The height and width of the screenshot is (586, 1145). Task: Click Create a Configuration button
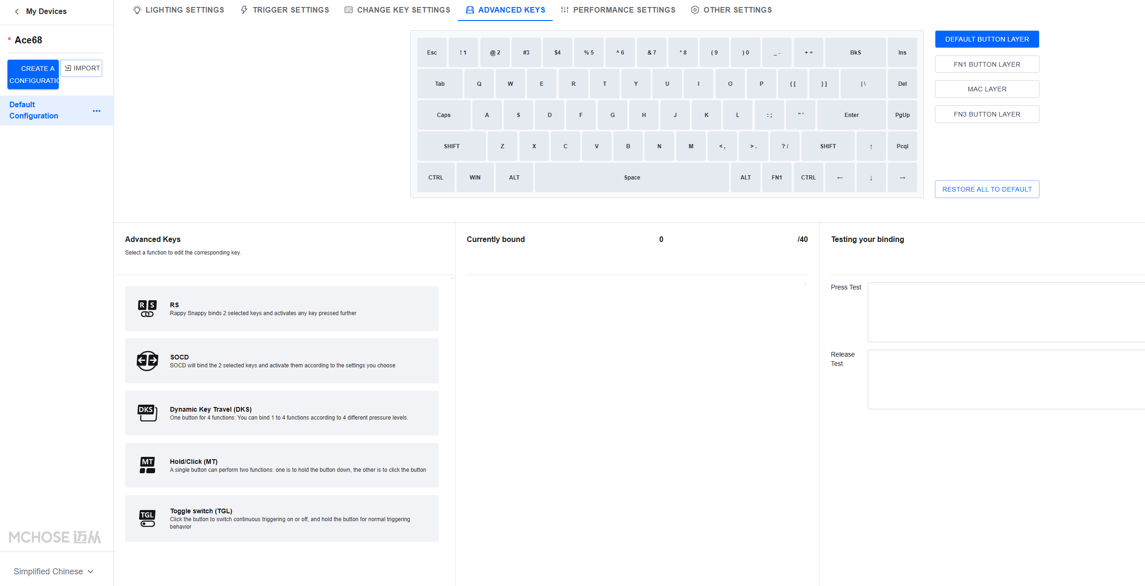[x=33, y=74]
